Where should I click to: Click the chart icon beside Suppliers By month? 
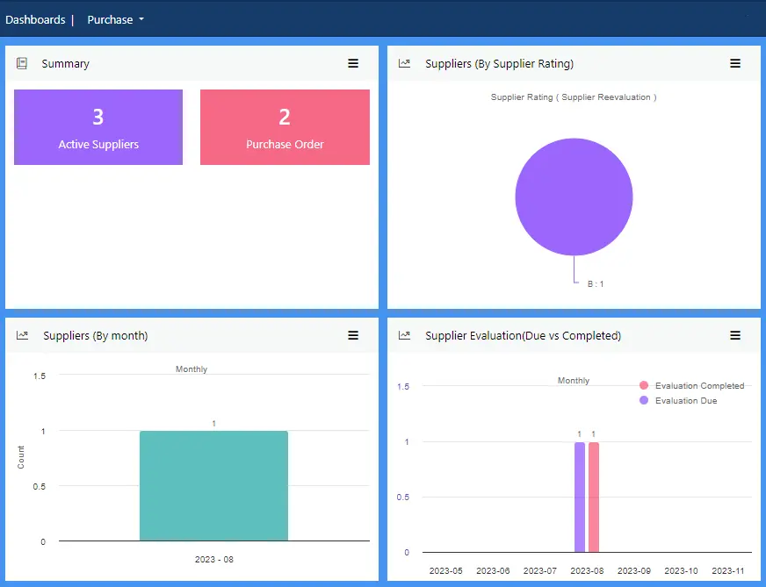tap(22, 335)
